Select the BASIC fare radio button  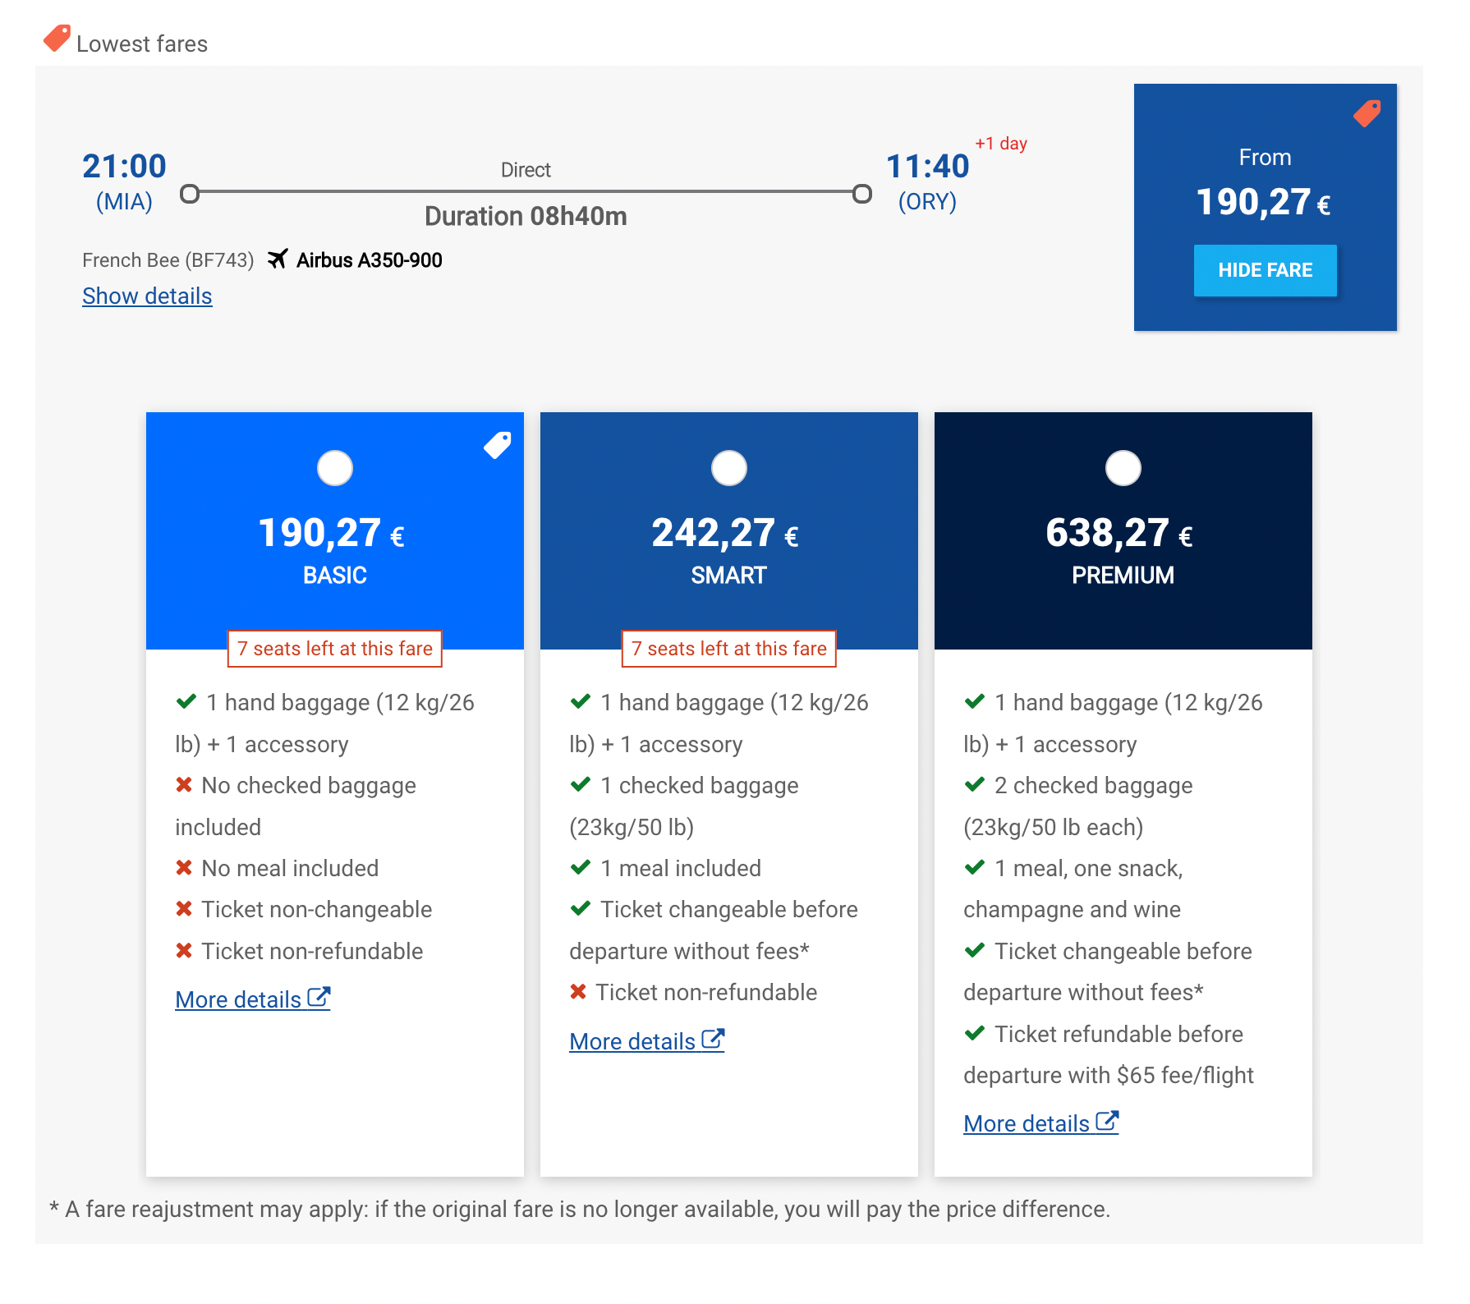[335, 468]
